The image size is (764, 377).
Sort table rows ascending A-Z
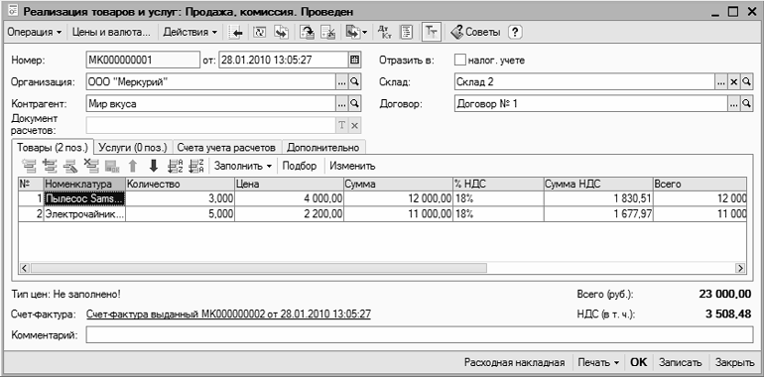pos(175,166)
